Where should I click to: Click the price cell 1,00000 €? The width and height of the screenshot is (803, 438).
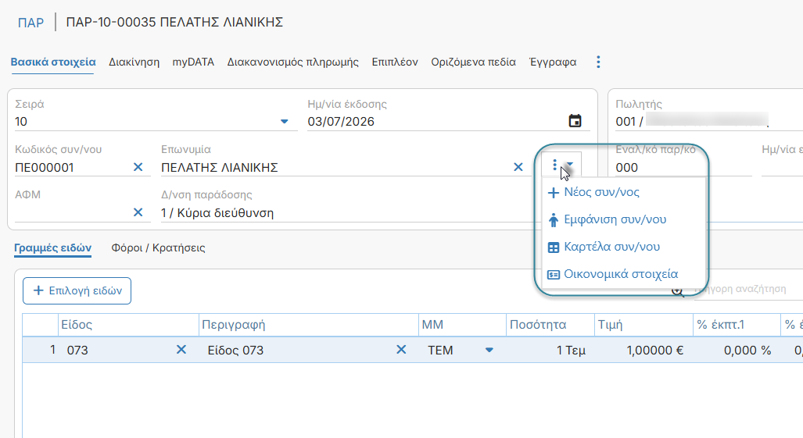[x=643, y=350]
